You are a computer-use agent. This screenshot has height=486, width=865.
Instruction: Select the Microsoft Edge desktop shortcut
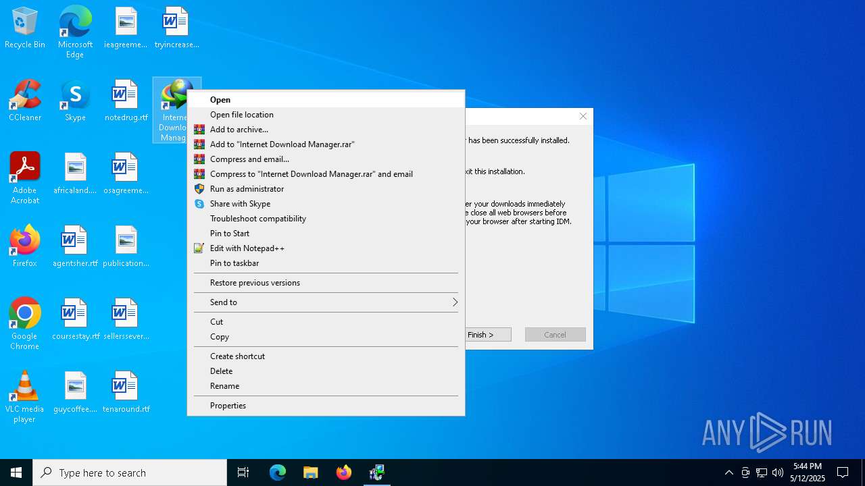(x=75, y=32)
